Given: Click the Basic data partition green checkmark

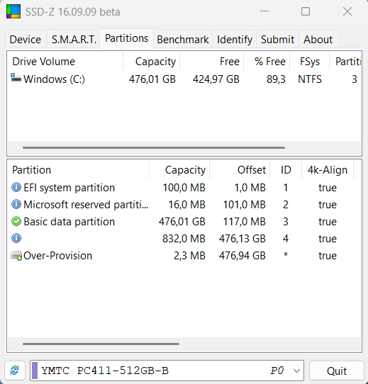Looking at the screenshot, I should [x=16, y=221].
